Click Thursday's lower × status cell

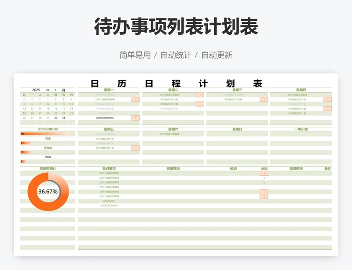click(328, 109)
